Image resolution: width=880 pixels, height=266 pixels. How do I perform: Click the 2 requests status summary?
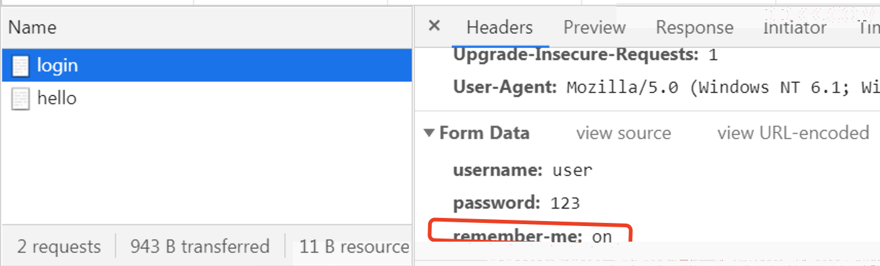pos(59,247)
